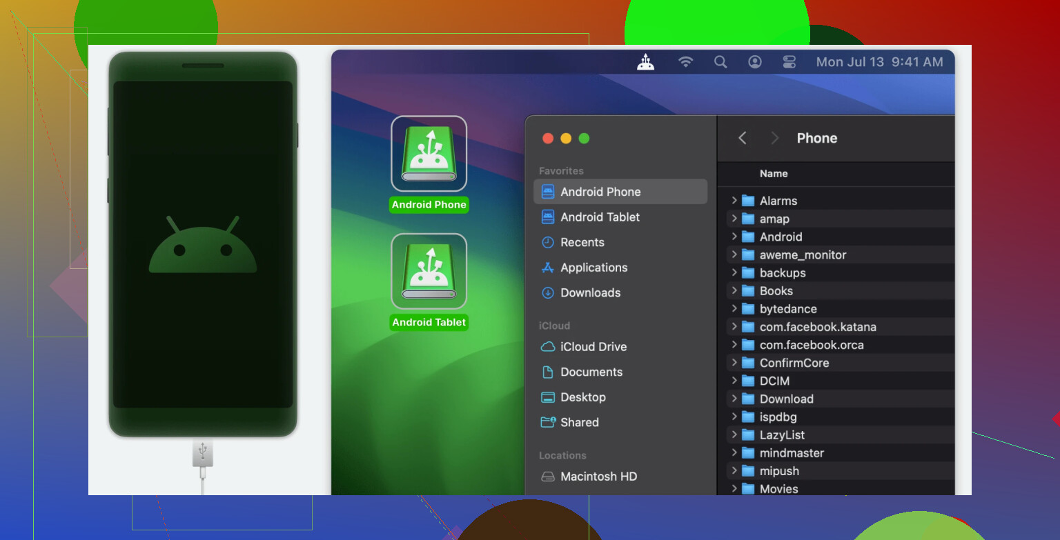The height and width of the screenshot is (540, 1060).
Task: Expand the mipush folder
Action: coord(734,471)
